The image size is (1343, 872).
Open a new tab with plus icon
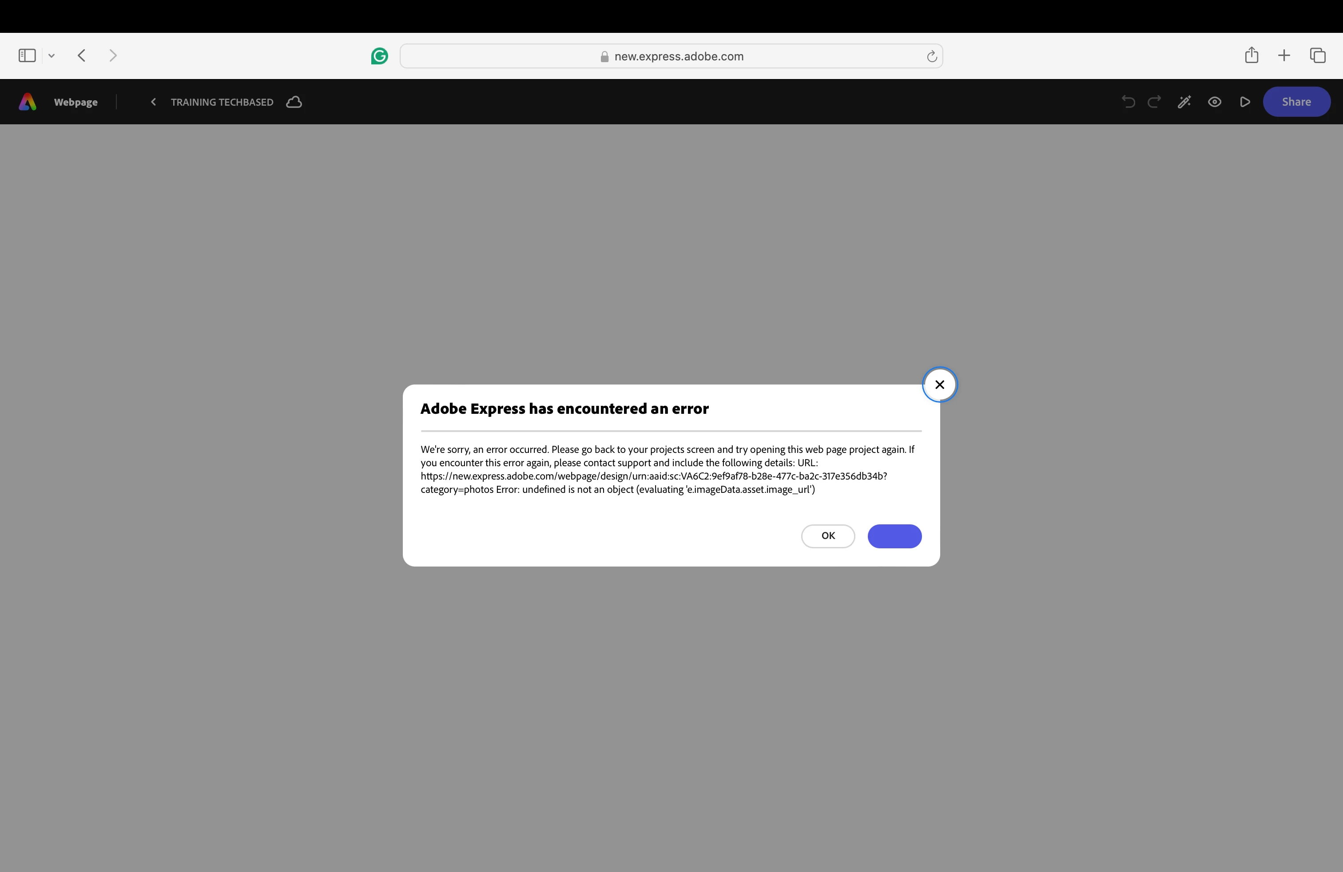tap(1284, 55)
